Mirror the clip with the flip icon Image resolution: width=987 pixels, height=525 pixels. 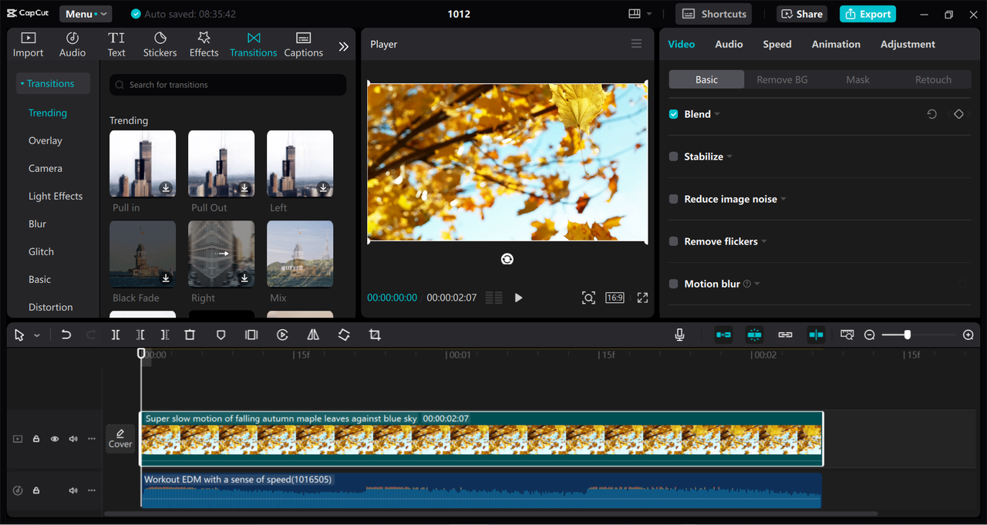pyautogui.click(x=313, y=335)
